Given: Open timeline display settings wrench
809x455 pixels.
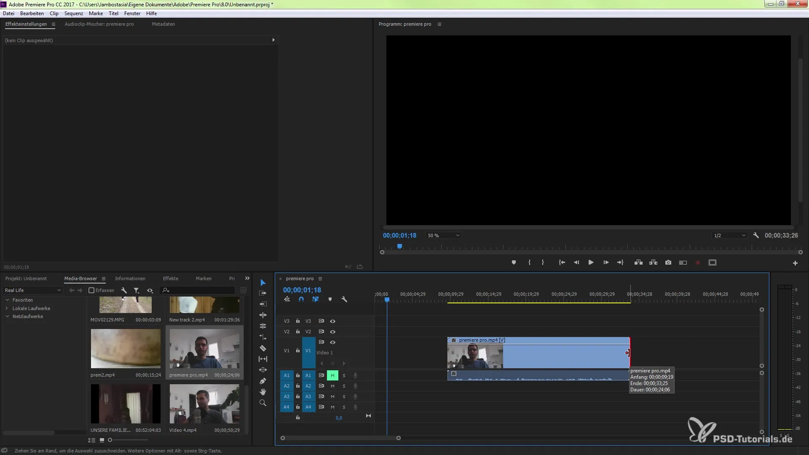Looking at the screenshot, I should pyautogui.click(x=344, y=299).
